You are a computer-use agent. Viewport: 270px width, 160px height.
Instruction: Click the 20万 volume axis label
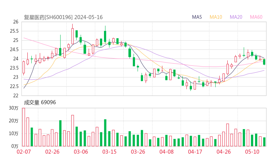pos(13,121)
